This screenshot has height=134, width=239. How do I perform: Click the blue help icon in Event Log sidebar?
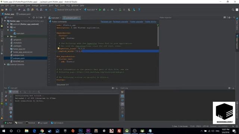[122, 116]
